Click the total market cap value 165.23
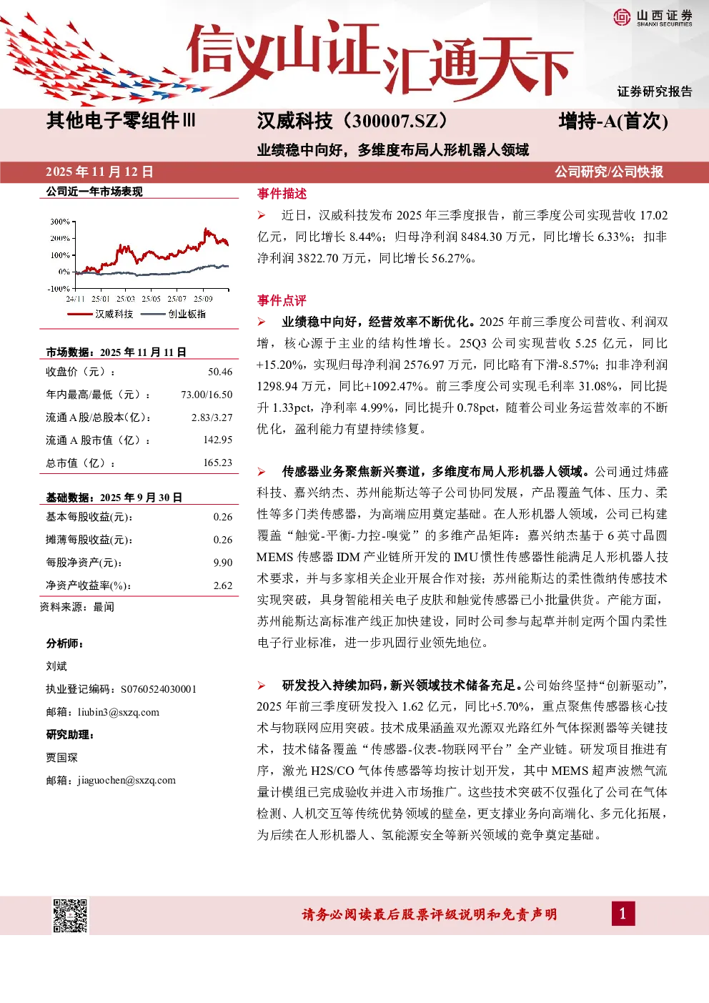Viewport: 709px width, 1003px height. (218, 463)
